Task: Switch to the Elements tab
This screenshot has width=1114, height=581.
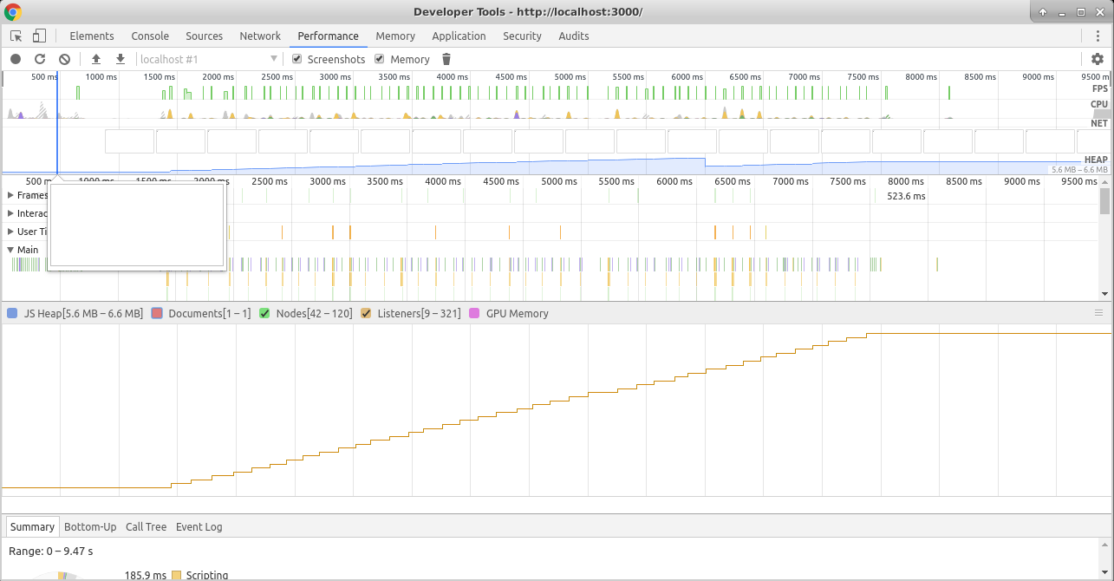Action: coord(92,36)
